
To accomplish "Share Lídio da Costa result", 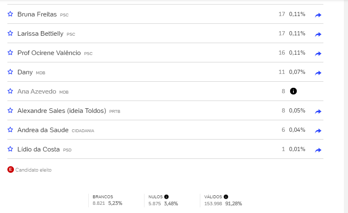I will point(318,150).
